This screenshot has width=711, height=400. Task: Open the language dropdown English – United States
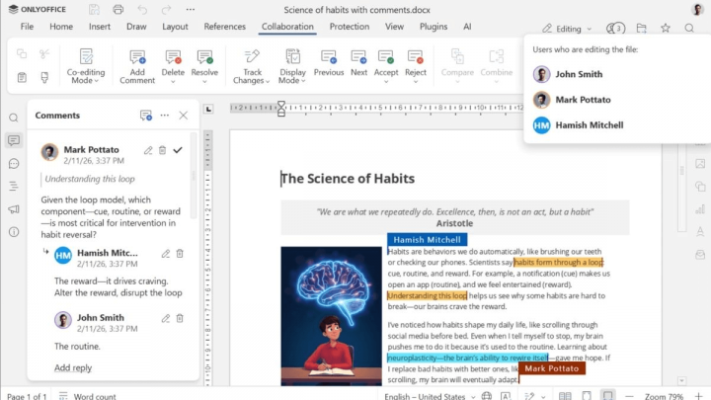pos(430,396)
